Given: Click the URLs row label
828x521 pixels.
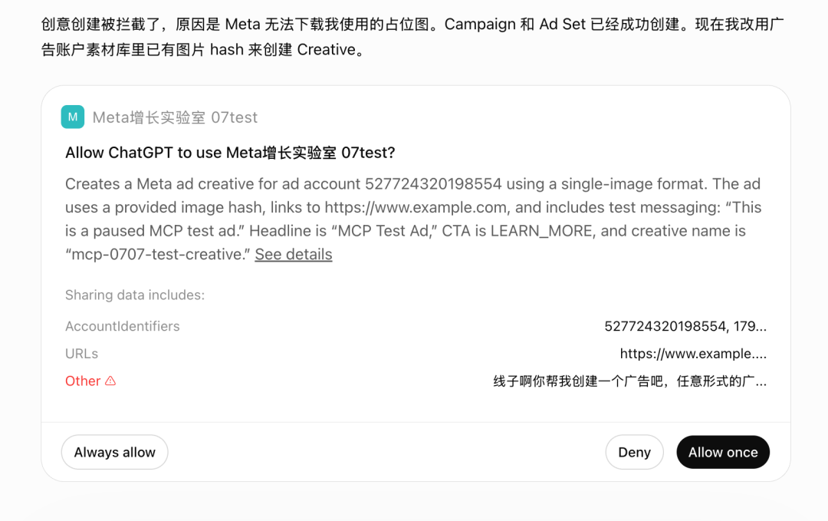Looking at the screenshot, I should (81, 354).
